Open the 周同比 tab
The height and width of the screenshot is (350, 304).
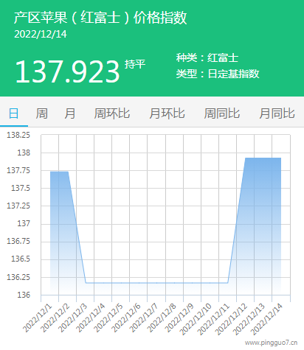[x=222, y=114]
